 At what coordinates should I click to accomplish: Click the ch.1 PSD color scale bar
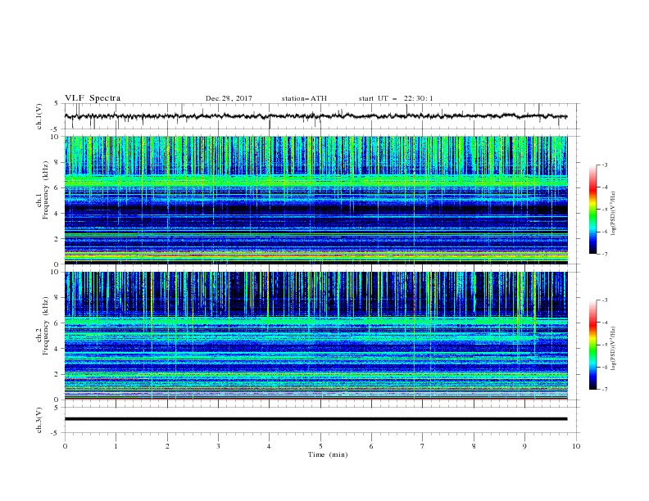[593, 210]
